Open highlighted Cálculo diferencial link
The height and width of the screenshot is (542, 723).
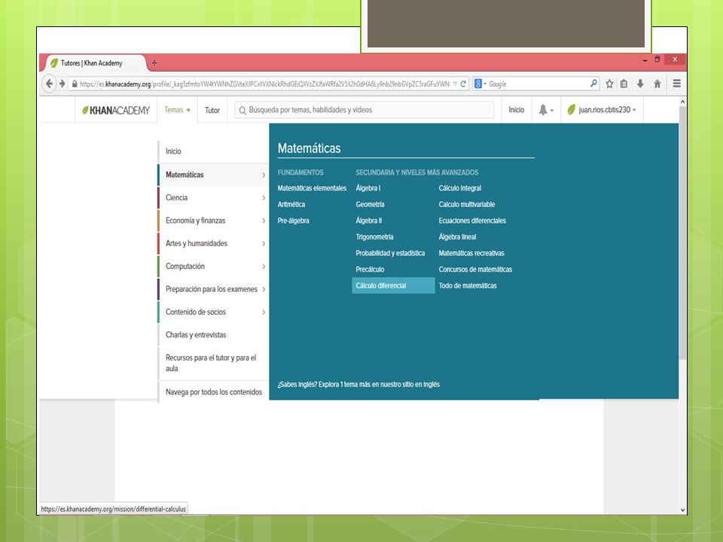[x=393, y=285]
